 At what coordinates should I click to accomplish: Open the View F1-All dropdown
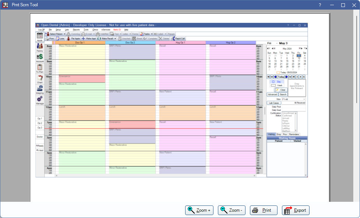pos(293,99)
